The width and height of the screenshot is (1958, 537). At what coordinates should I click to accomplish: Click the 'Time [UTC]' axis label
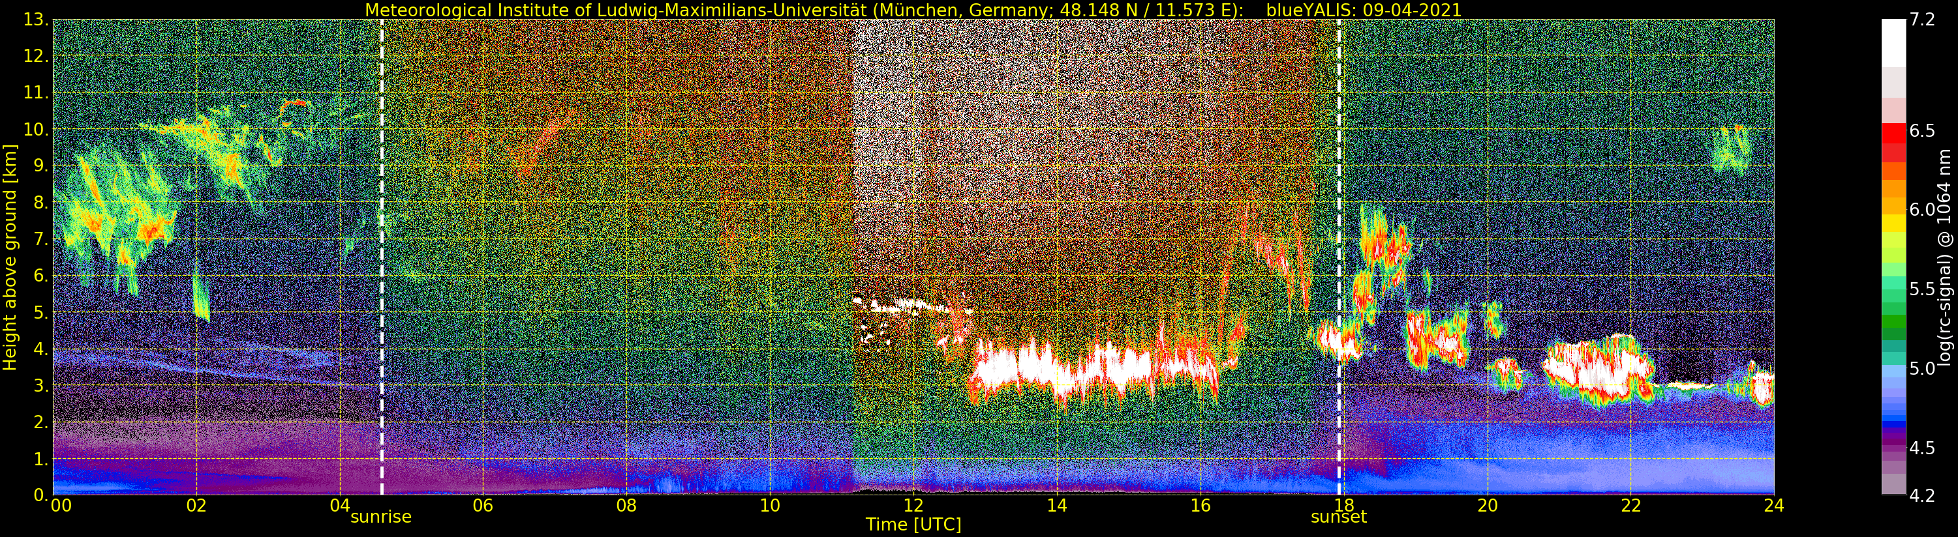[913, 524]
